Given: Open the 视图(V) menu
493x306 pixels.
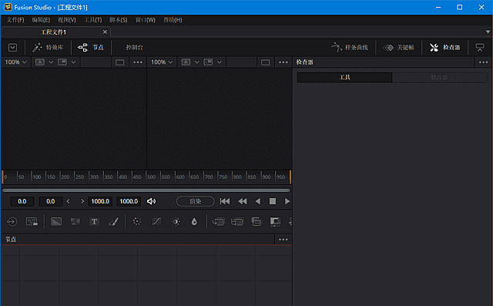Looking at the screenshot, I should (67, 20).
